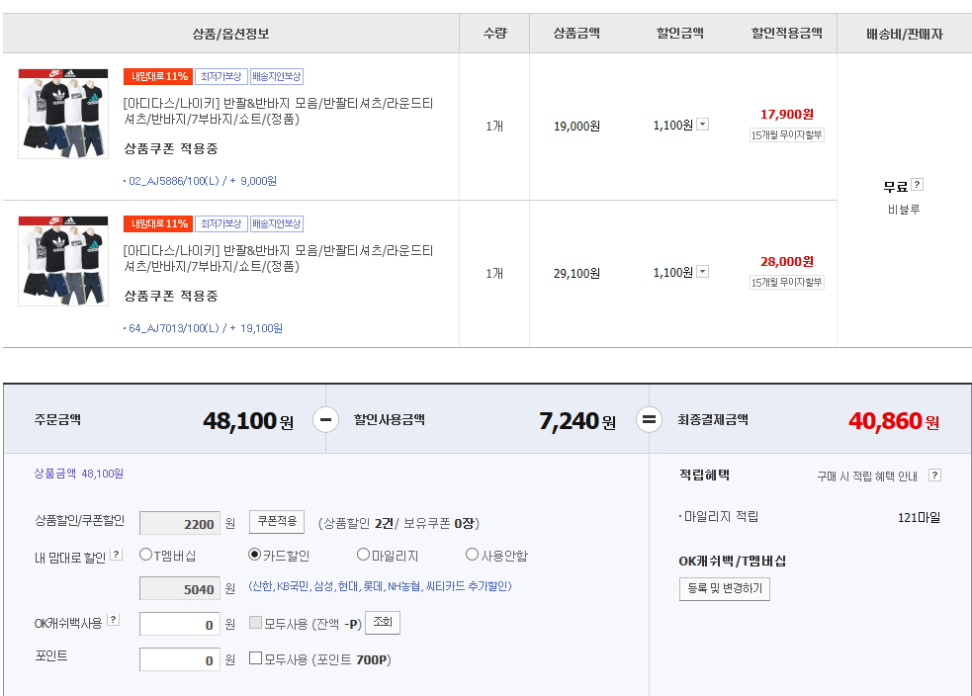Click the 쿠폰적용 button
Screen dimensions: 972x696
tap(276, 521)
